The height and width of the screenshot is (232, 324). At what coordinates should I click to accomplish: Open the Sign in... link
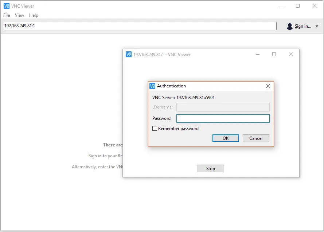[x=303, y=26]
